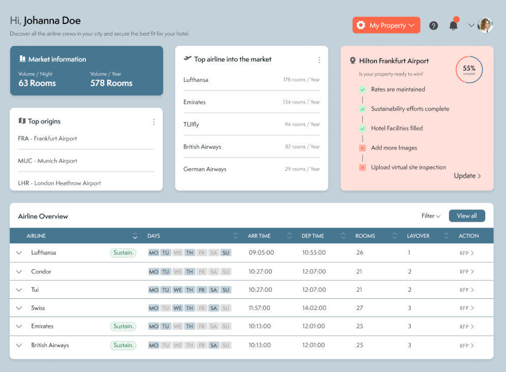Sort by Rooms column arrows
This screenshot has width=506, height=372.
pyautogui.click(x=395, y=236)
